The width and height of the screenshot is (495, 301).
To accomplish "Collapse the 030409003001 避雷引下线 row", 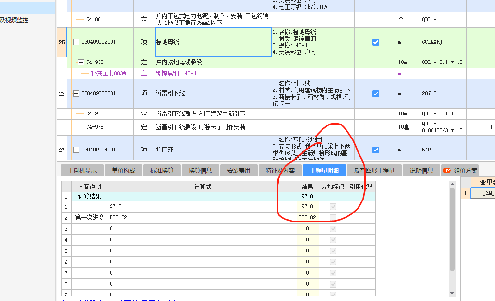I will click(x=76, y=93).
